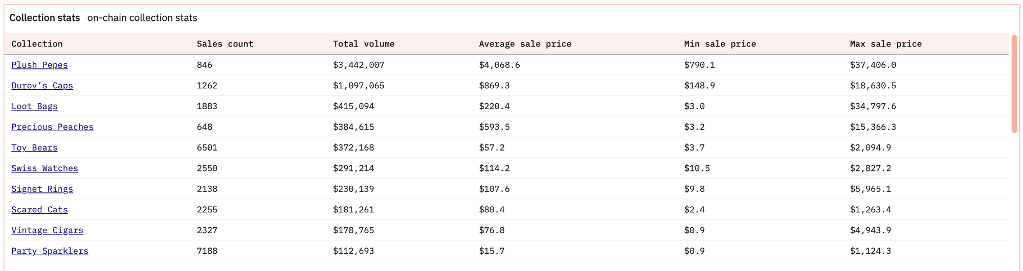Select the $3,442,007 total volume cell
Screen dimensions: 1023x271
(359, 65)
